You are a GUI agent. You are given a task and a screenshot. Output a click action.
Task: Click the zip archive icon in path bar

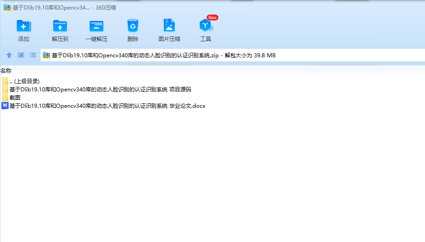coord(46,55)
